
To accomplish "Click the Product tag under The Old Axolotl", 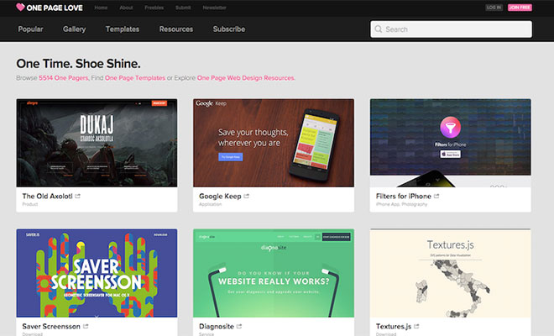I will pos(30,204).
